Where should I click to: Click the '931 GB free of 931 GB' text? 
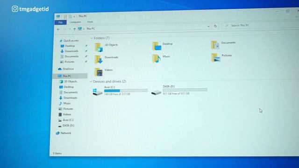click(176, 93)
